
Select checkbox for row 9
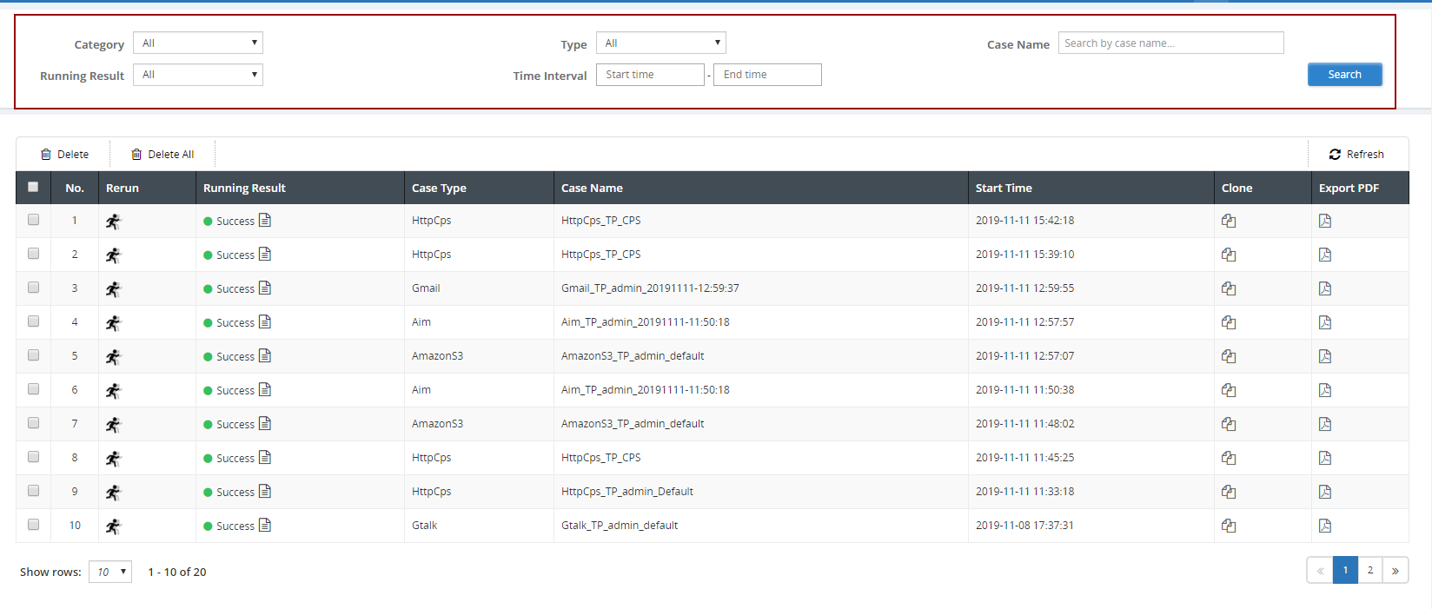pyautogui.click(x=33, y=491)
